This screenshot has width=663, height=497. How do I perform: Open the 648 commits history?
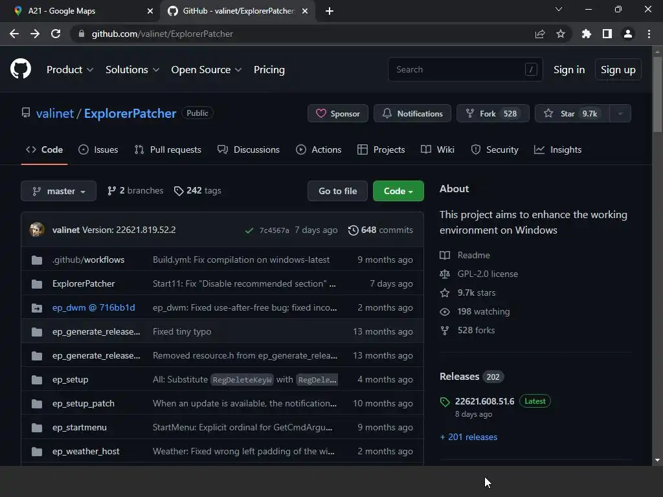pos(381,230)
